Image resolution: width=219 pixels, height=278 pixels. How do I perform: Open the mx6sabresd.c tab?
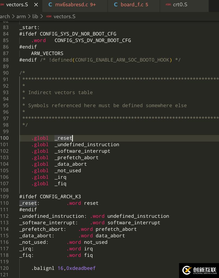coord(75,5)
